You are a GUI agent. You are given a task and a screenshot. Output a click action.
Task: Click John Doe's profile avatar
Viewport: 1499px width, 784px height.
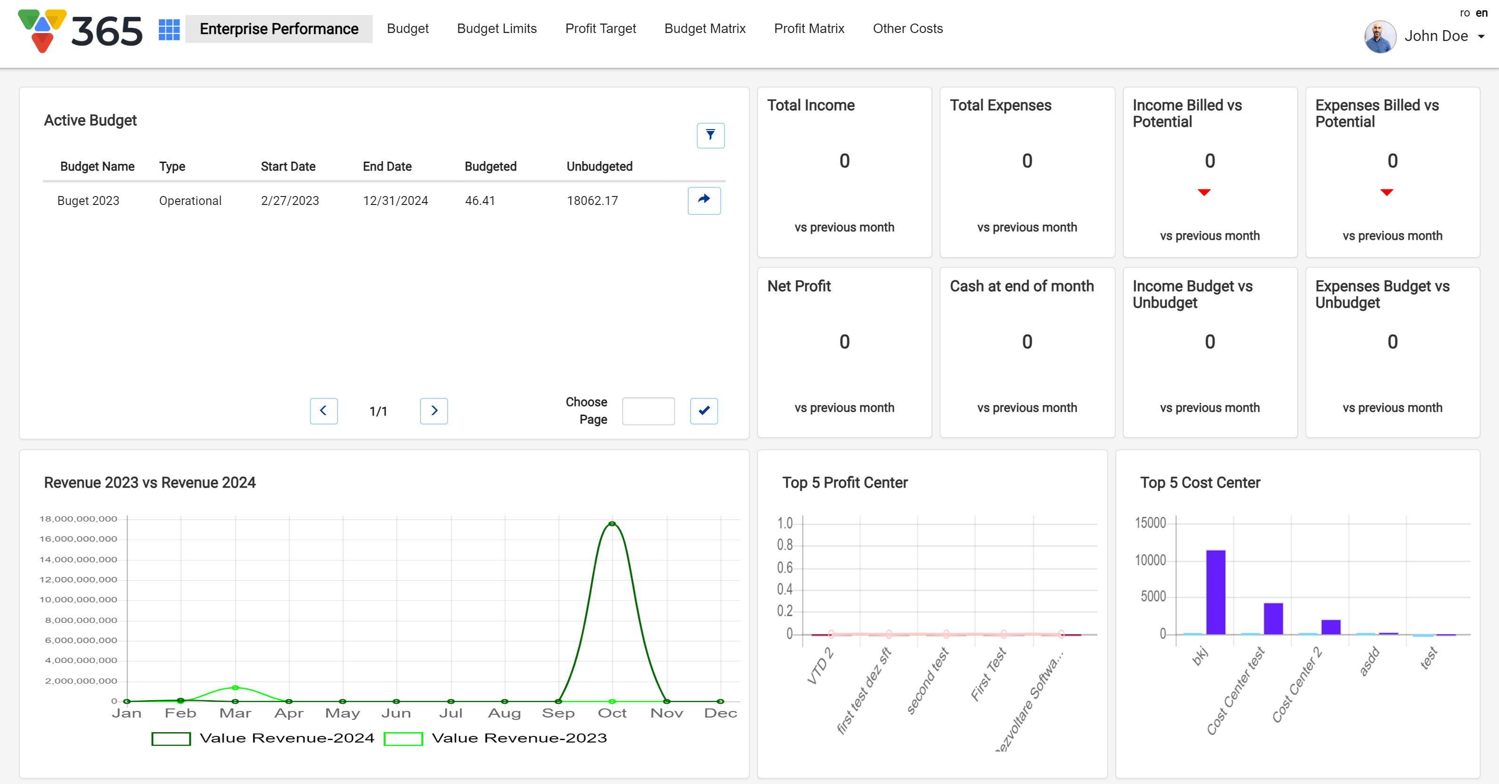[x=1380, y=36]
